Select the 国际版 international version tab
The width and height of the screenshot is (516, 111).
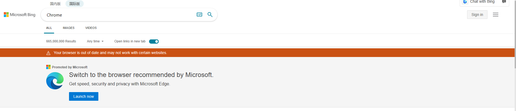[x=74, y=4]
